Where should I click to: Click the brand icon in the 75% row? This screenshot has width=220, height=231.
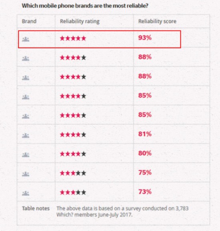26,174
